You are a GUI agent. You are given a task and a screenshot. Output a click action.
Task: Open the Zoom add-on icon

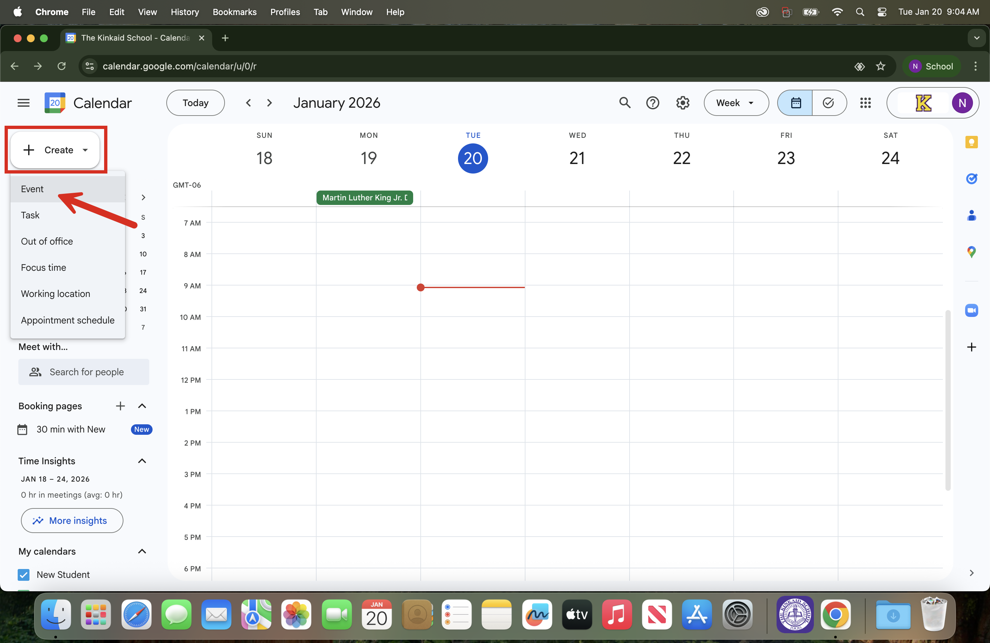coord(971,310)
